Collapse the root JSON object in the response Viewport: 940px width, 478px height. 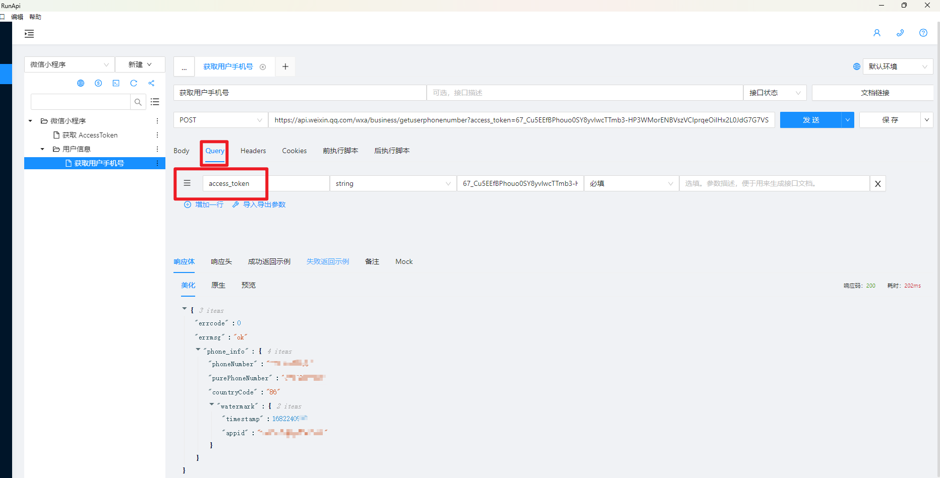tap(185, 309)
